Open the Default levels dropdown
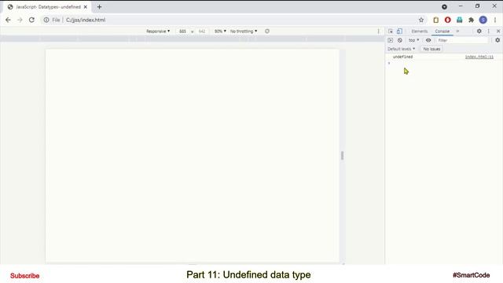The image size is (503, 283). 401,49
